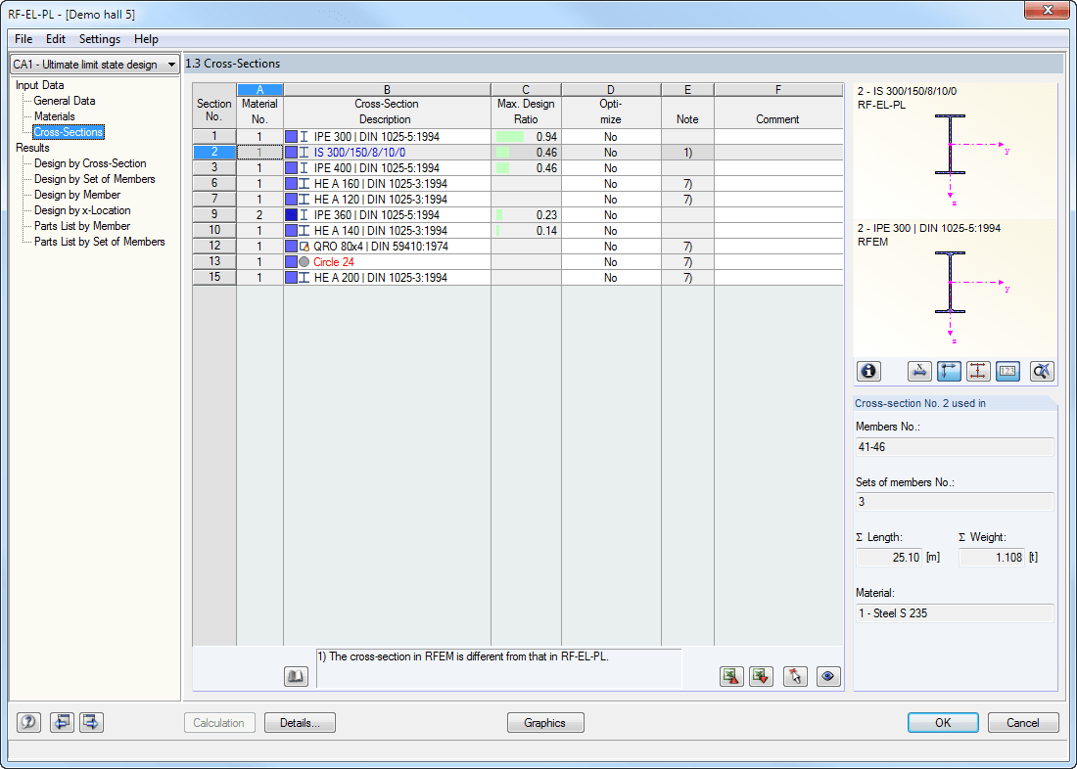Go to the previous table arrow icon

pyautogui.click(x=63, y=722)
